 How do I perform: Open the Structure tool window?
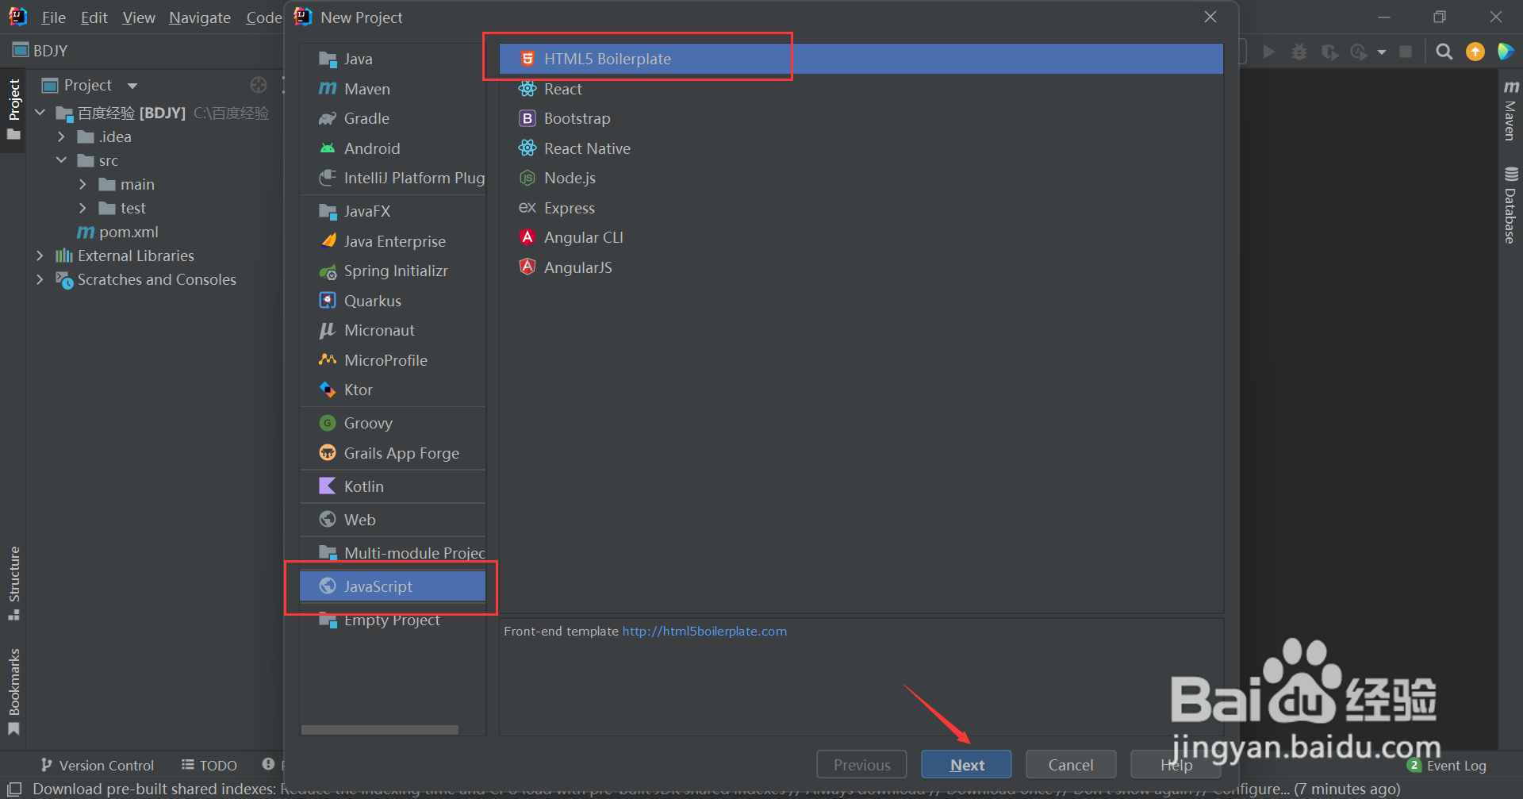tap(13, 583)
